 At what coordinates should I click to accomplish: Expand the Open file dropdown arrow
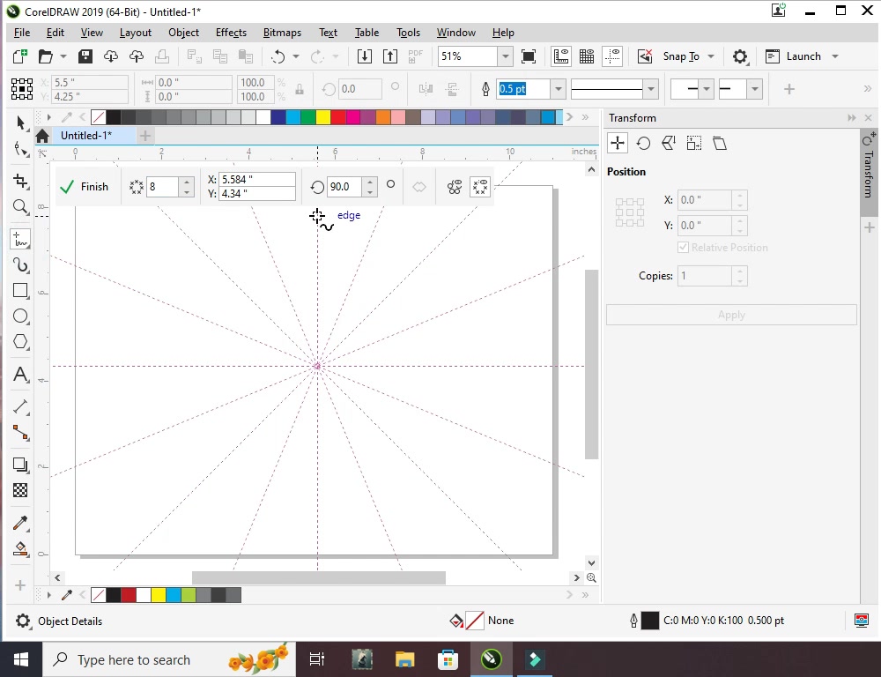(63, 56)
